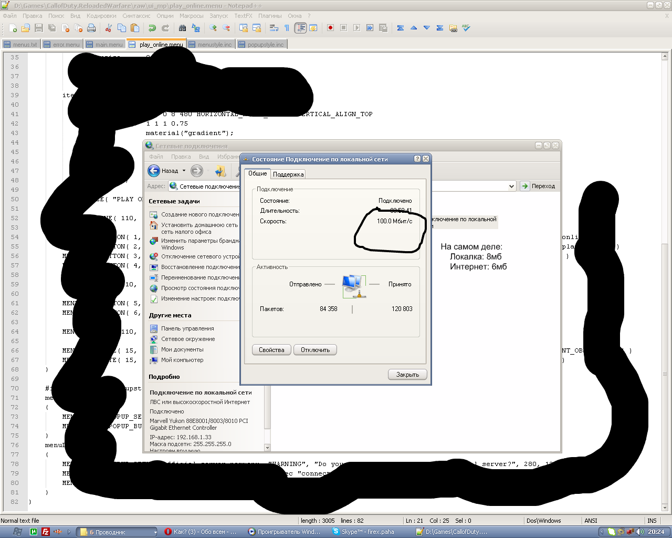
Task: Click the Copy icon in Notepad++ toolbar
Action: [x=122, y=28]
